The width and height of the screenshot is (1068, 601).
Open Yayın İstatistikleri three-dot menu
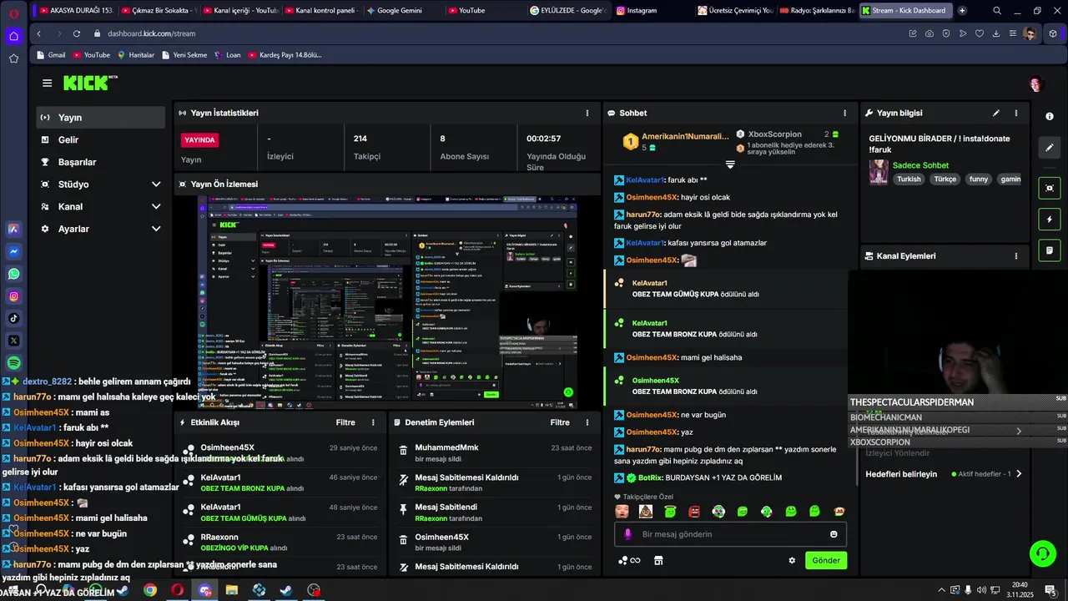tap(587, 113)
